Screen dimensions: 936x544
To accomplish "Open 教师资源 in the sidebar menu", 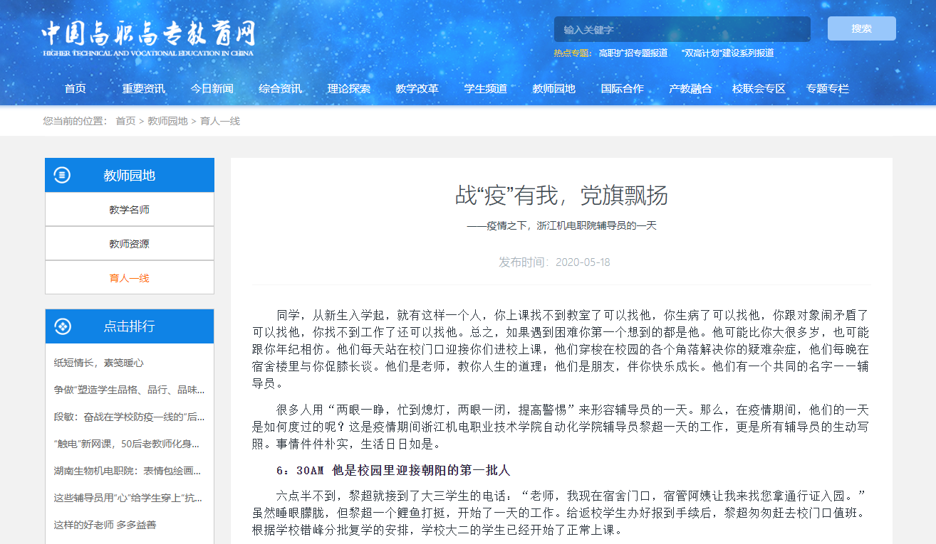I will (129, 244).
